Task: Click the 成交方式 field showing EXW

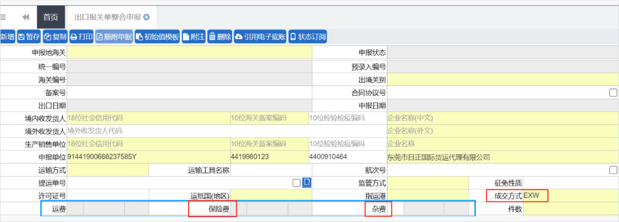Action: coord(571,196)
